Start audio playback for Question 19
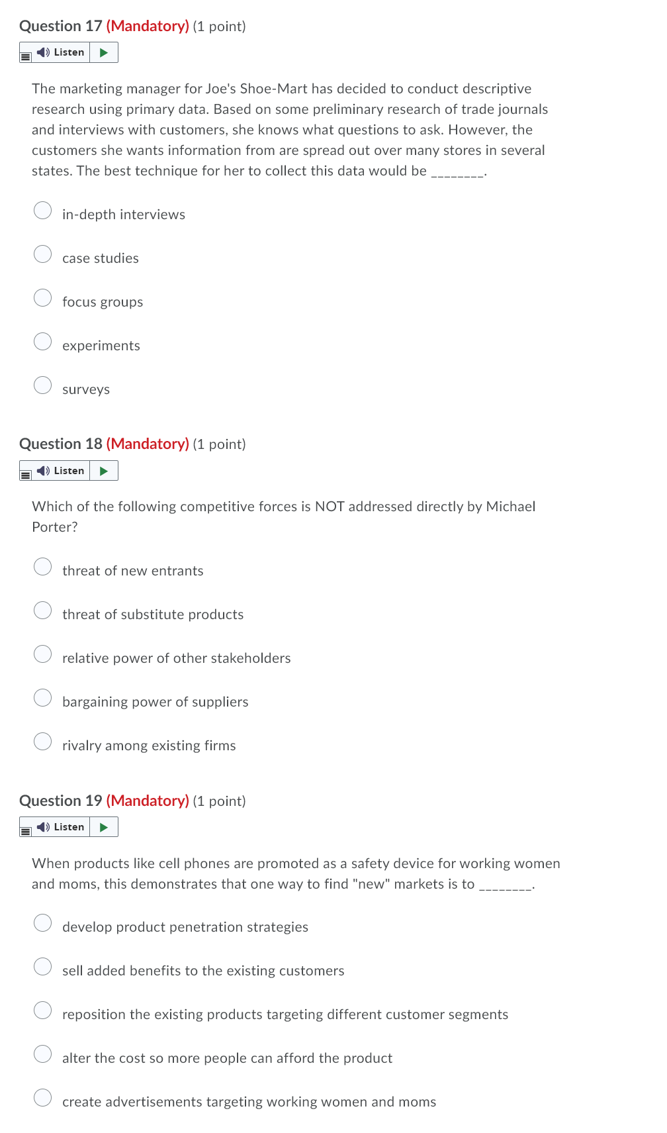Screen dimensions: 667x1133 tap(103, 826)
